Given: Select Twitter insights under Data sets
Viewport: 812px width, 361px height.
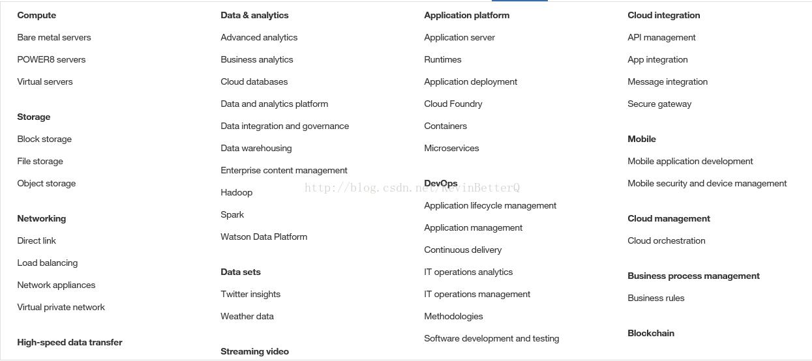Looking at the screenshot, I should pyautogui.click(x=250, y=294).
